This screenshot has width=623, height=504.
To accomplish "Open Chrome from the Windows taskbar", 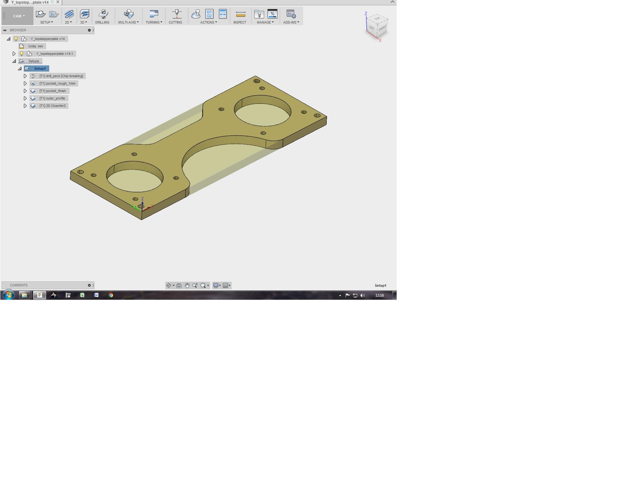I will [111, 295].
